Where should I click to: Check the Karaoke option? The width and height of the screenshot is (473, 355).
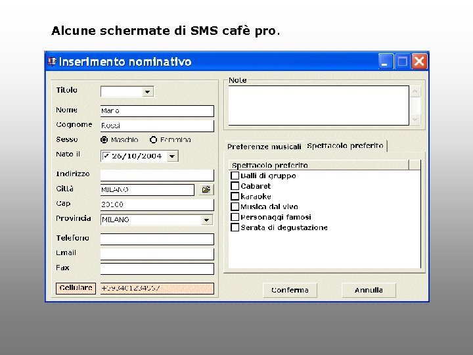pyautogui.click(x=235, y=196)
